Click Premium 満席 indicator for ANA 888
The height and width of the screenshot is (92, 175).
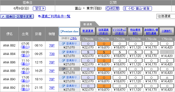coord(69,69)
